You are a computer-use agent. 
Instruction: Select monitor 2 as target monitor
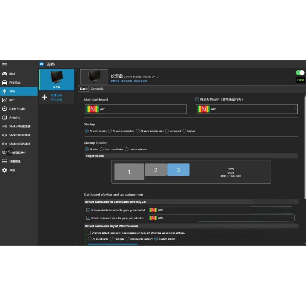[x=155, y=170]
